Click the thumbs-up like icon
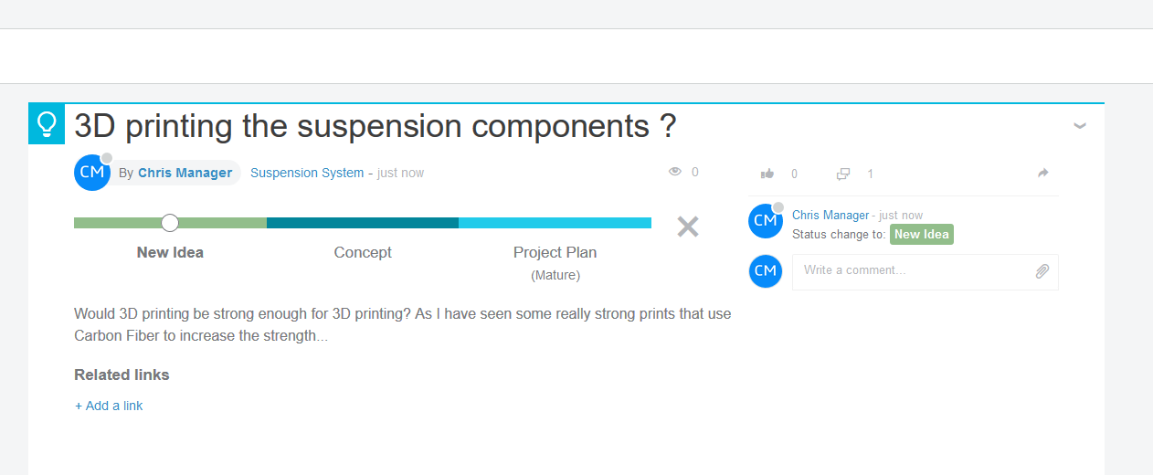This screenshot has width=1153, height=475. (767, 174)
